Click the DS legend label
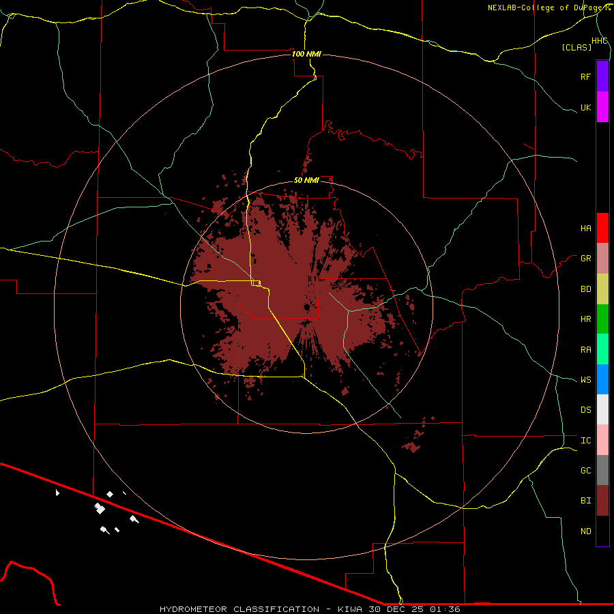Viewport: 614px width, 614px height. (585, 410)
